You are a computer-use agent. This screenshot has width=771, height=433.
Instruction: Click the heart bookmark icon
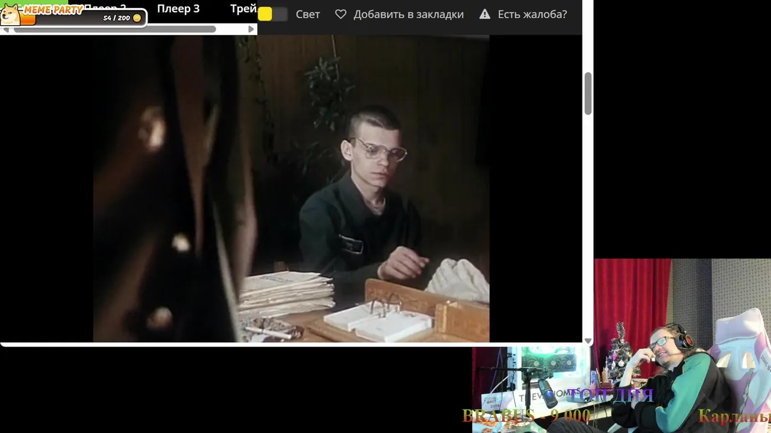(341, 14)
